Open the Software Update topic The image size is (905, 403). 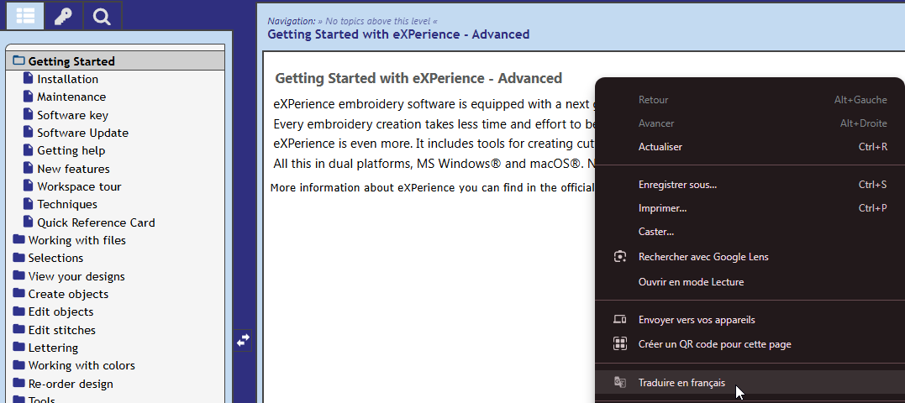82,133
